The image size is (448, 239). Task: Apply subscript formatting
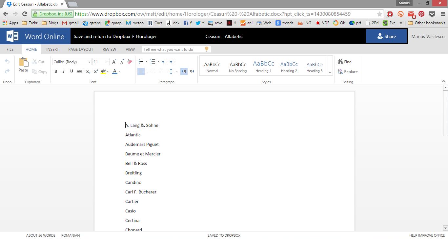click(88, 71)
